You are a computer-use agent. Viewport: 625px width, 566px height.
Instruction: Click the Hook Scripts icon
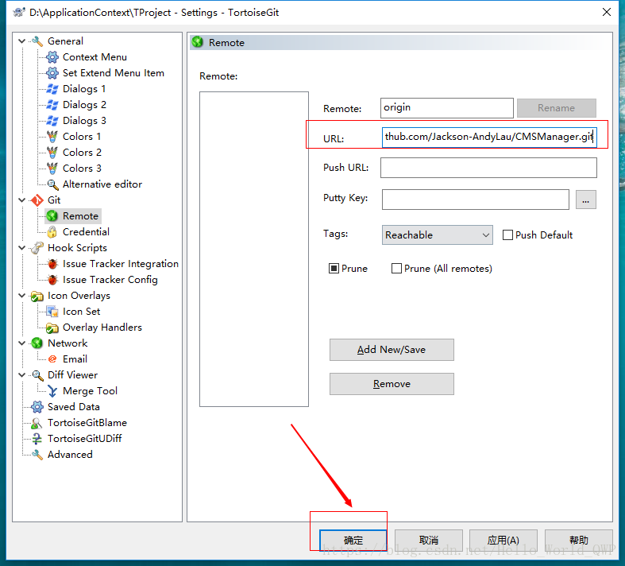pos(37,248)
